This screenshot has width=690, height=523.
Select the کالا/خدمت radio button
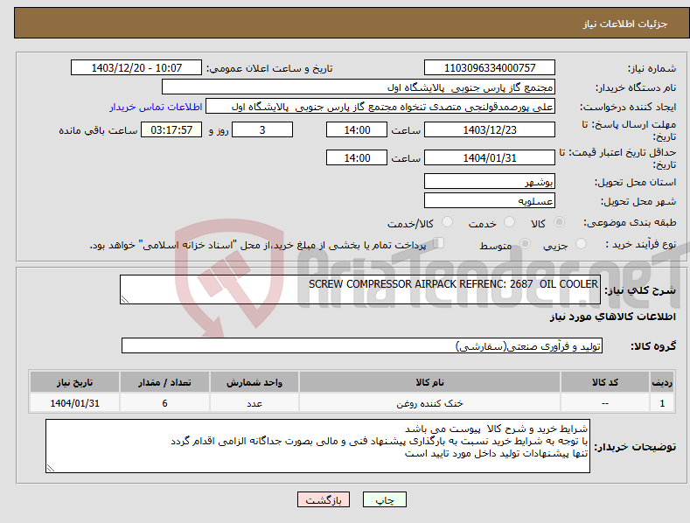point(447,222)
